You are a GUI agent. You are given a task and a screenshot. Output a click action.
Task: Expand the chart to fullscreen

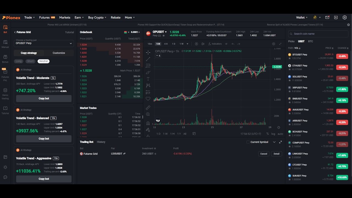(280, 44)
